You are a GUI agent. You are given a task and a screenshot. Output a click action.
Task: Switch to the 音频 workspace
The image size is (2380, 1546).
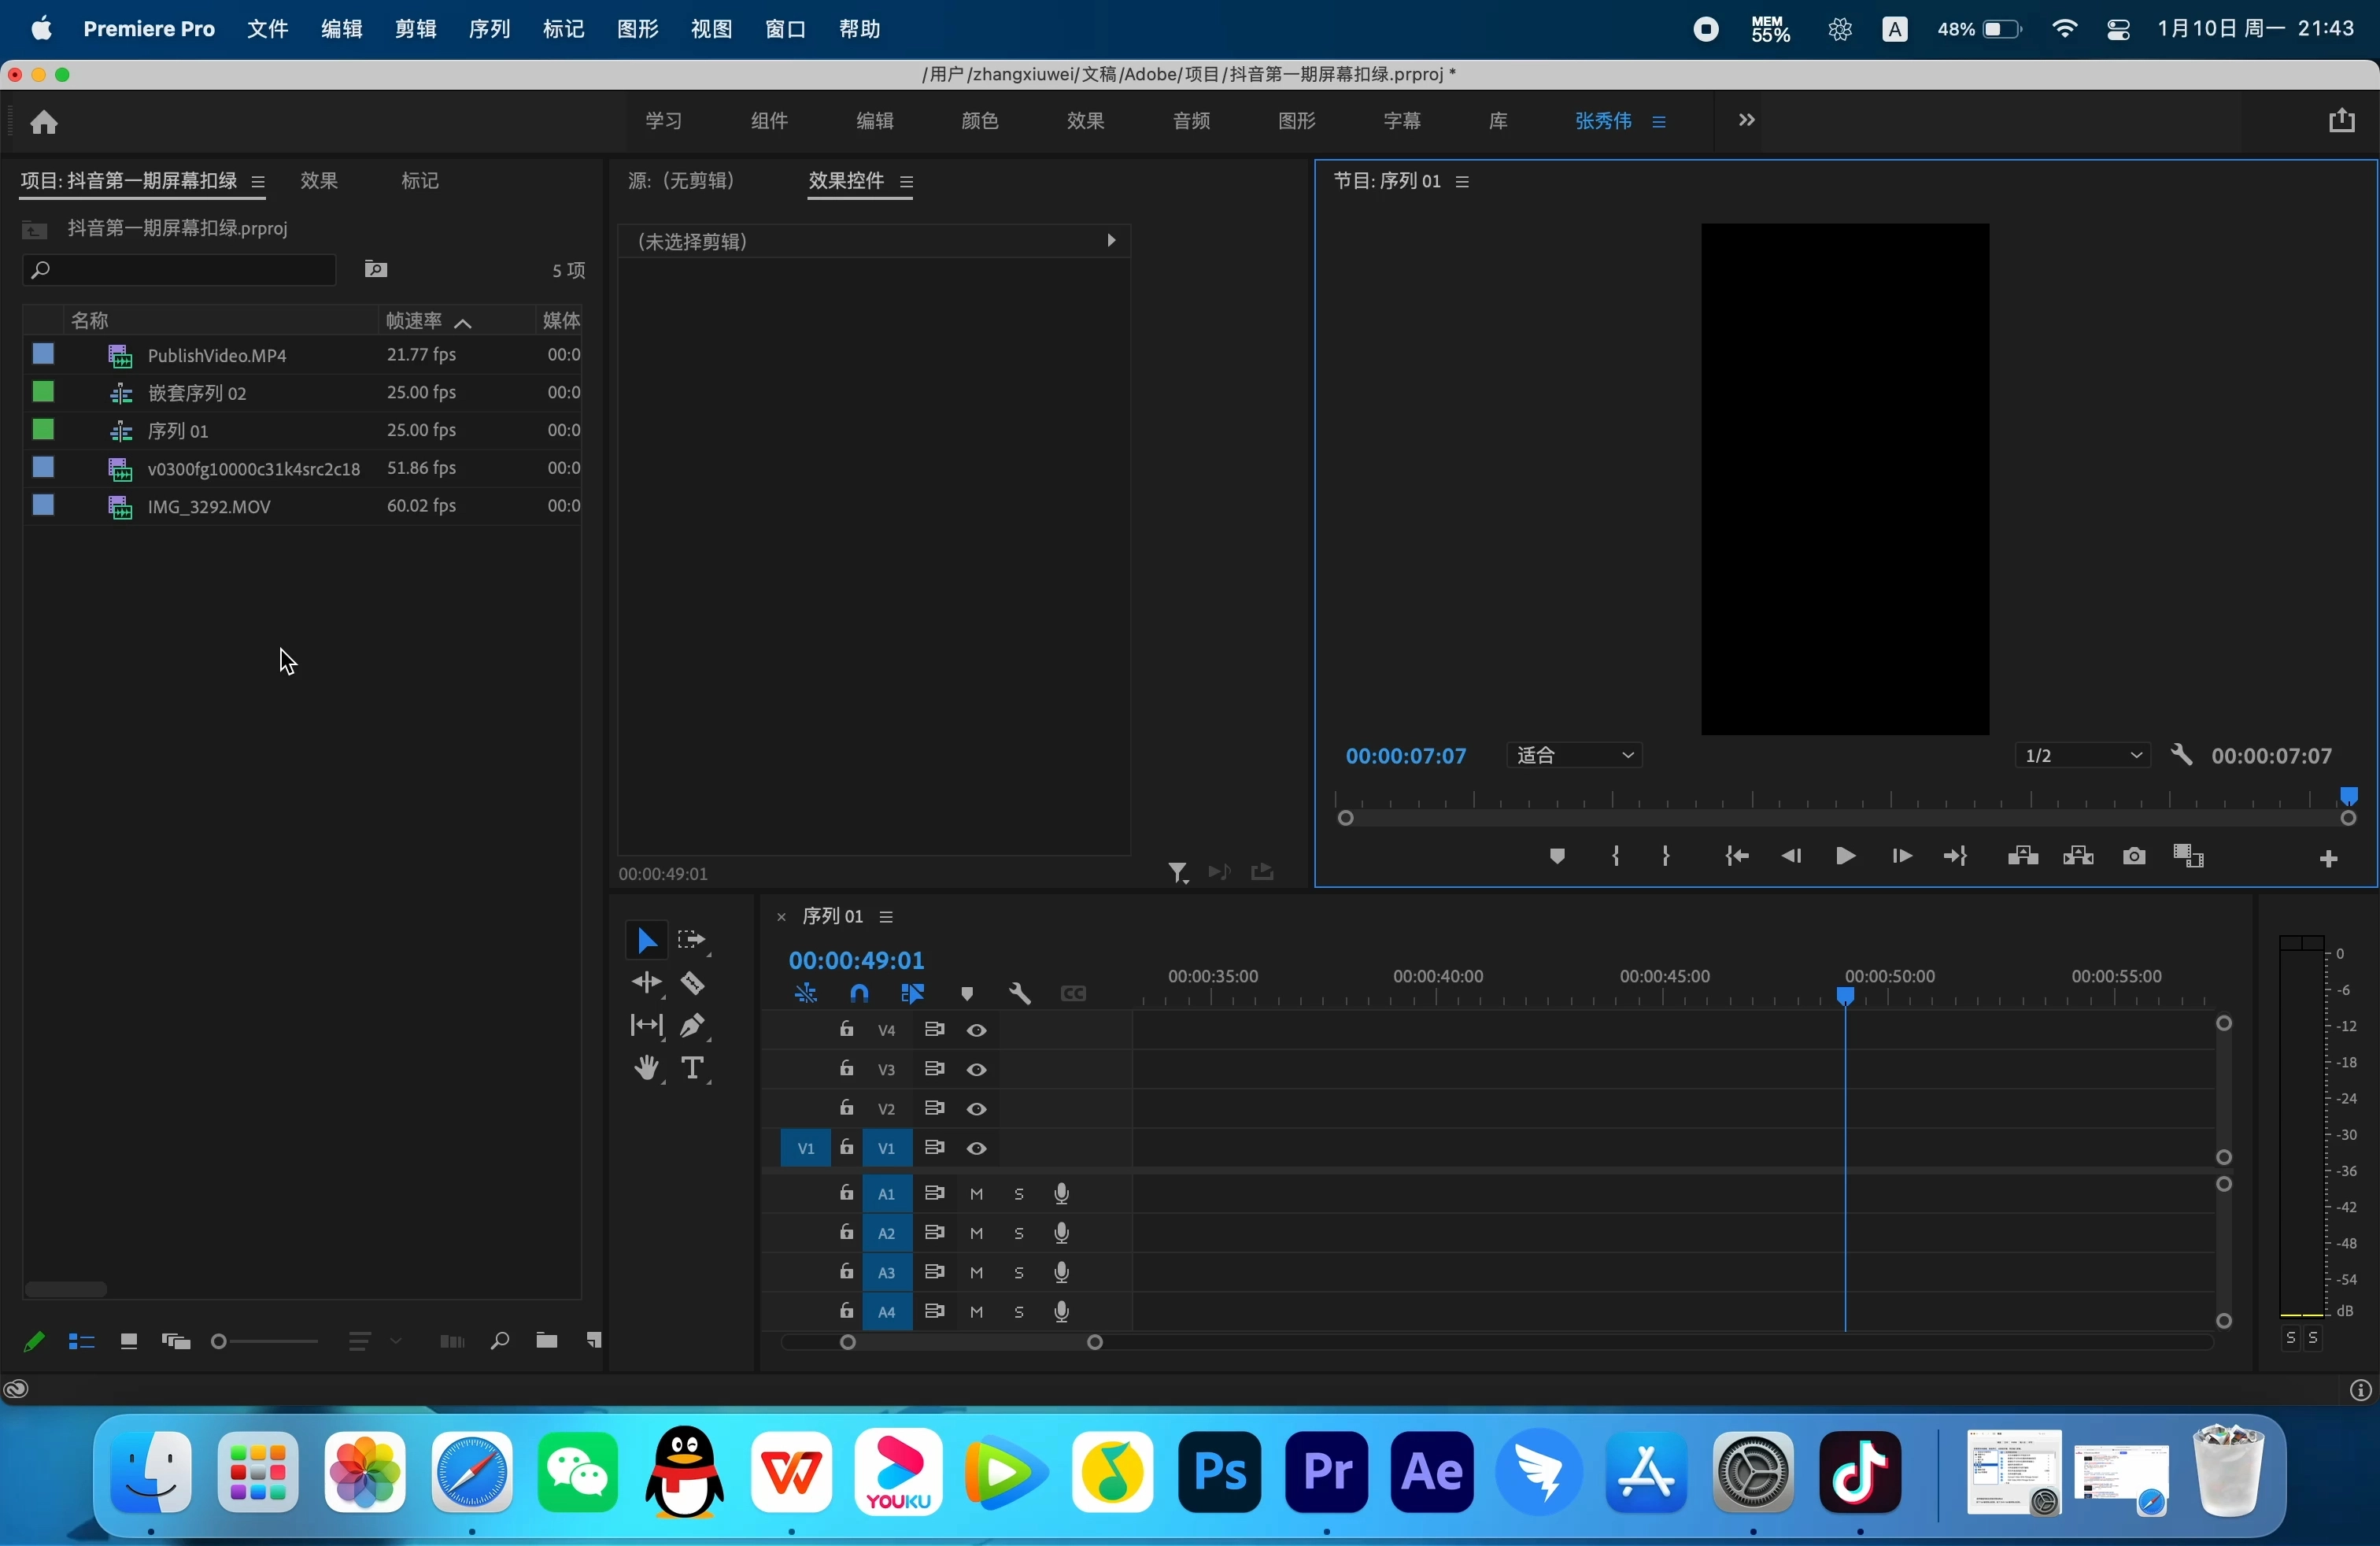[1191, 121]
